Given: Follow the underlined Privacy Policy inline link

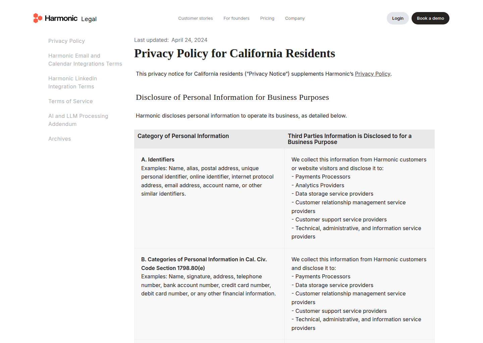Looking at the screenshot, I should (372, 74).
